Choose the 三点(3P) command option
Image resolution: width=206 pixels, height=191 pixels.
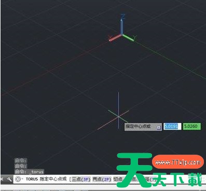[x=81, y=179]
